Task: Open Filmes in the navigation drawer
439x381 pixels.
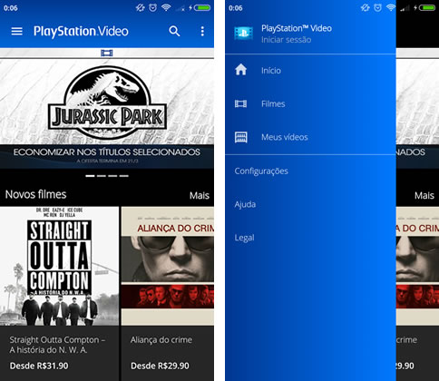Action: pyautogui.click(x=310, y=103)
